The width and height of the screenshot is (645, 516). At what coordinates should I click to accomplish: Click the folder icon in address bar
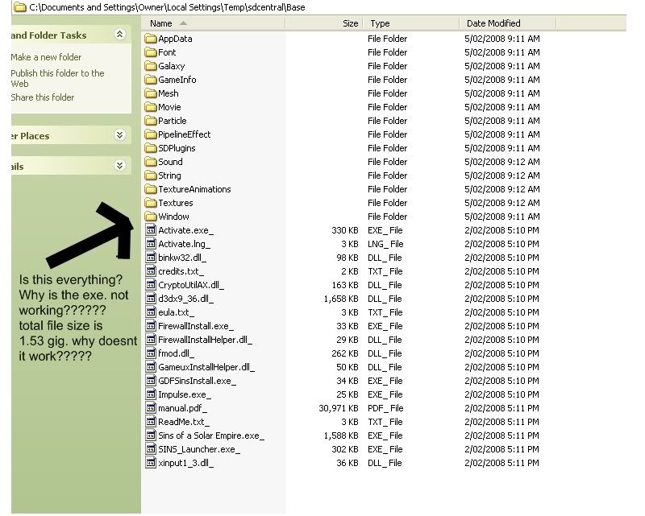(20, 7)
